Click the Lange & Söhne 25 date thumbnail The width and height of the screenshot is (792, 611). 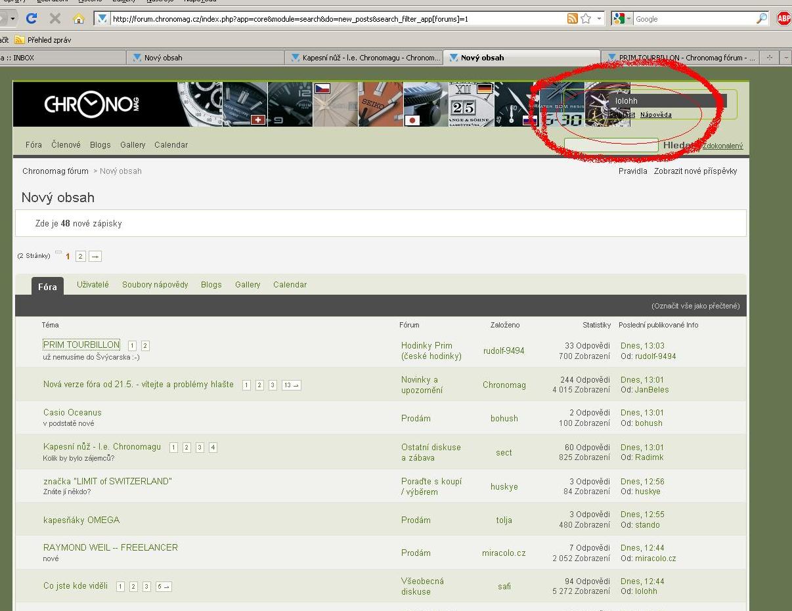pyautogui.click(x=472, y=104)
